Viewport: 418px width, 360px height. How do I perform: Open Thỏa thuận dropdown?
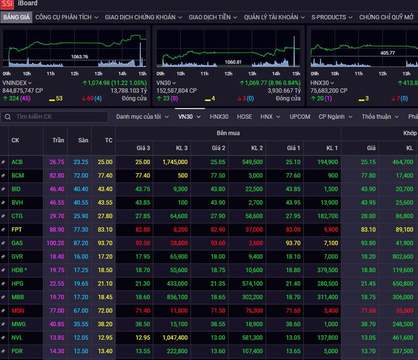[380, 117]
